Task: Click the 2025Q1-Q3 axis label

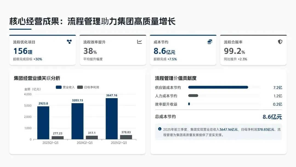Action: (119, 143)
